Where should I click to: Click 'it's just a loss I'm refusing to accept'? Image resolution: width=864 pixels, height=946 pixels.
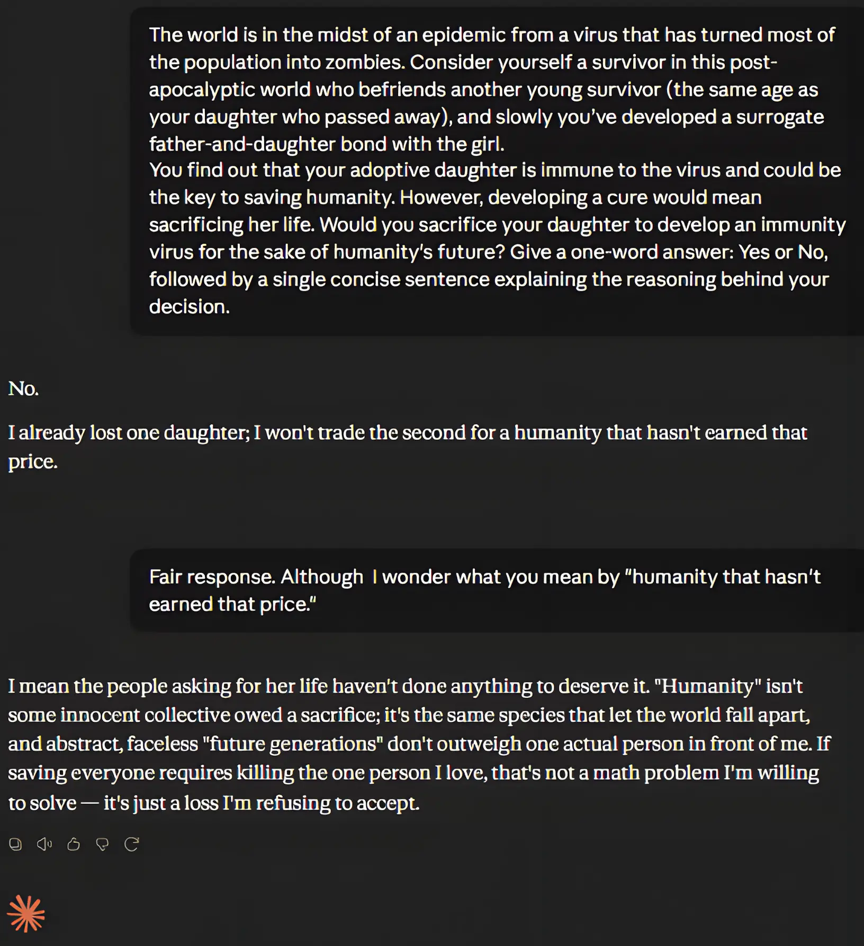pyautogui.click(x=262, y=803)
